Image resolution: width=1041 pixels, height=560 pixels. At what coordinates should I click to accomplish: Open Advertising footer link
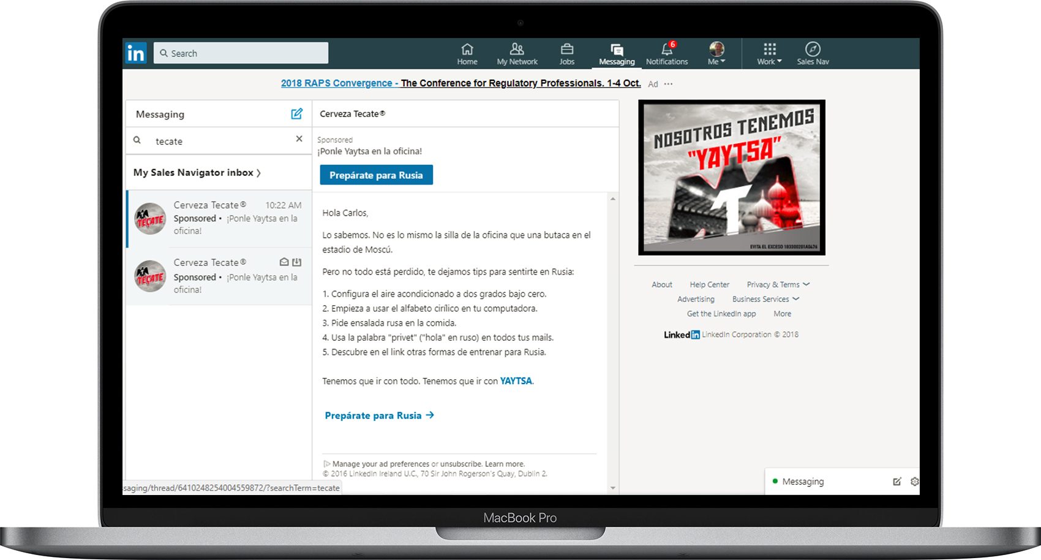(696, 300)
